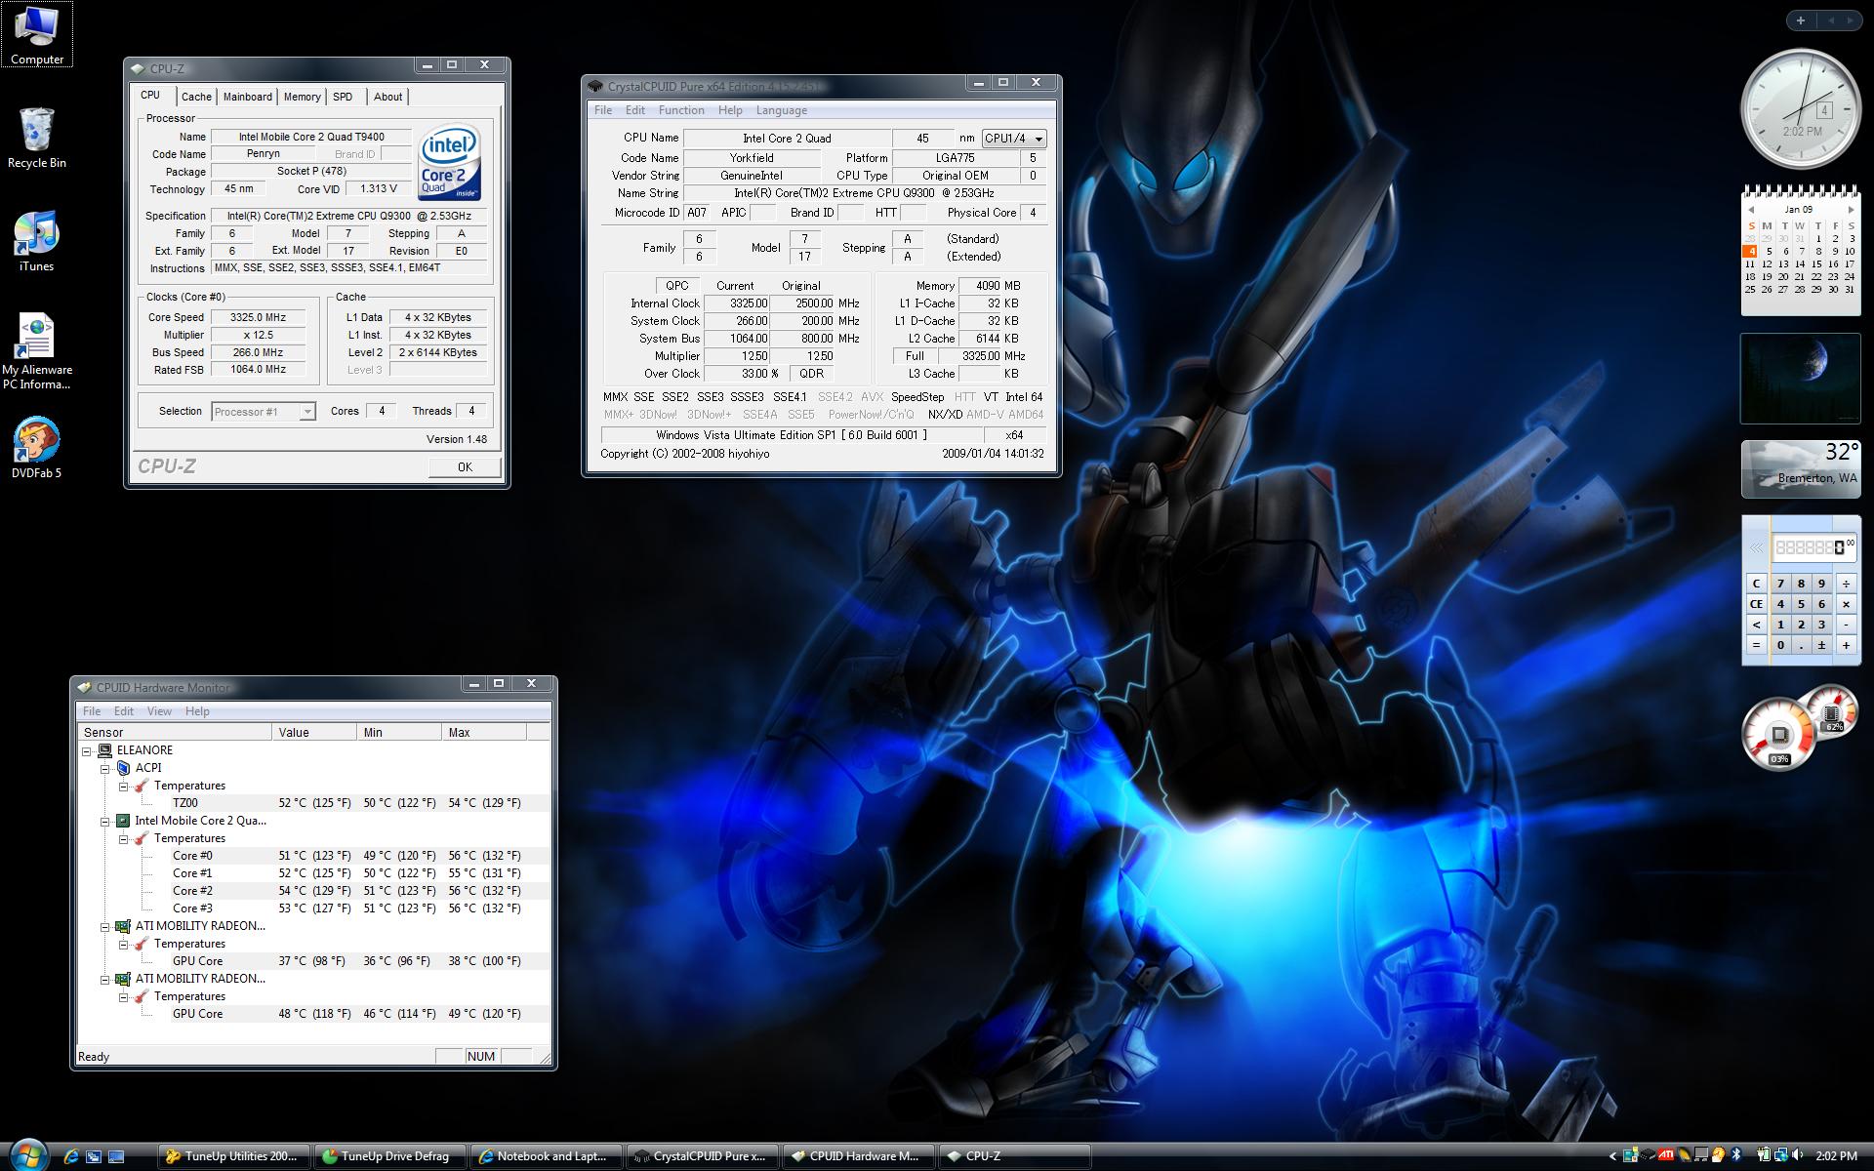Click the slideshow gadget earth picture
Image resolution: width=1874 pixels, height=1171 pixels.
pos(1800,379)
